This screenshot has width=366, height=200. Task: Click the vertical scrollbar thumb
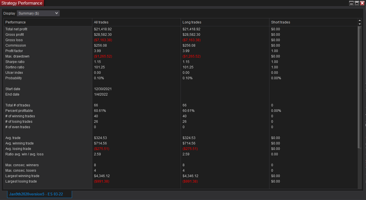359,87
